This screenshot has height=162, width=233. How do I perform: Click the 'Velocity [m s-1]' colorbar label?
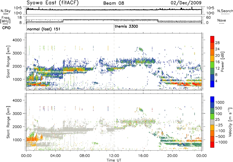click(x=230, y=122)
